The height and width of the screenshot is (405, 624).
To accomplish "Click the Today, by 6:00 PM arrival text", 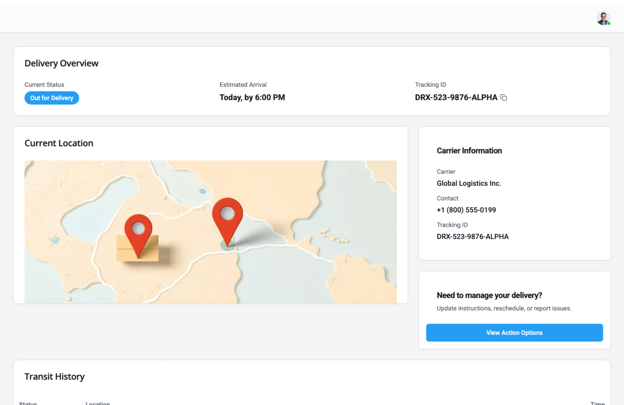I will tap(252, 98).
